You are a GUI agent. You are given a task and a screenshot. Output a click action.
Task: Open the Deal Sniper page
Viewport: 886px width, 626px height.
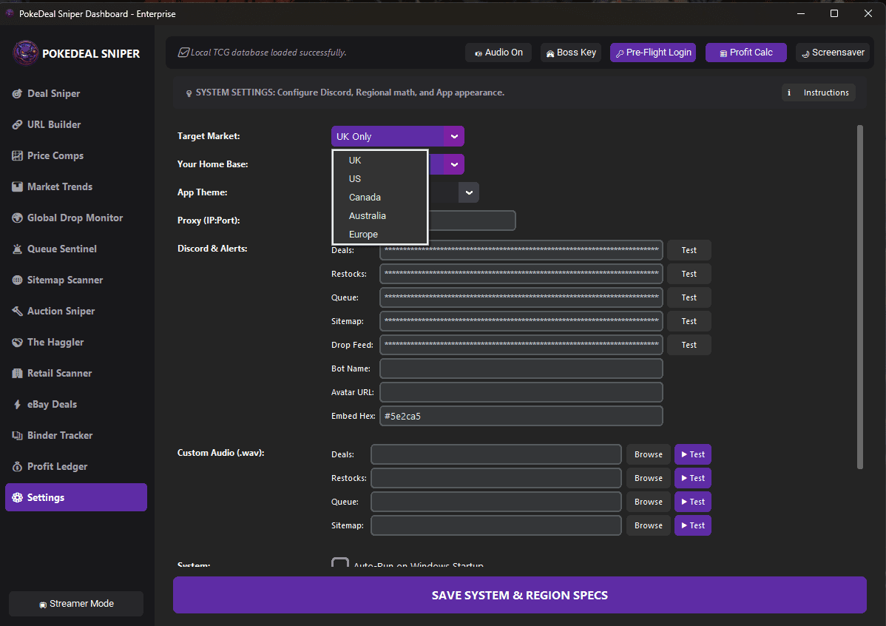[x=76, y=94]
